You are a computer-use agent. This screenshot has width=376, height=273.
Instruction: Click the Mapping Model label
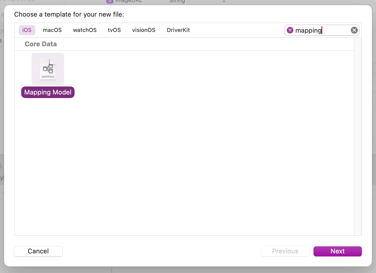pos(48,92)
